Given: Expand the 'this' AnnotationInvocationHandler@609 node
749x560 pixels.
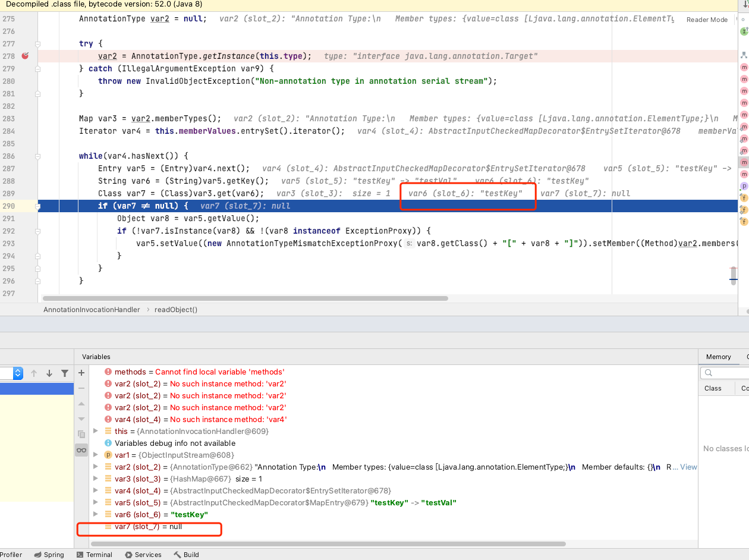Looking at the screenshot, I should tap(96, 431).
